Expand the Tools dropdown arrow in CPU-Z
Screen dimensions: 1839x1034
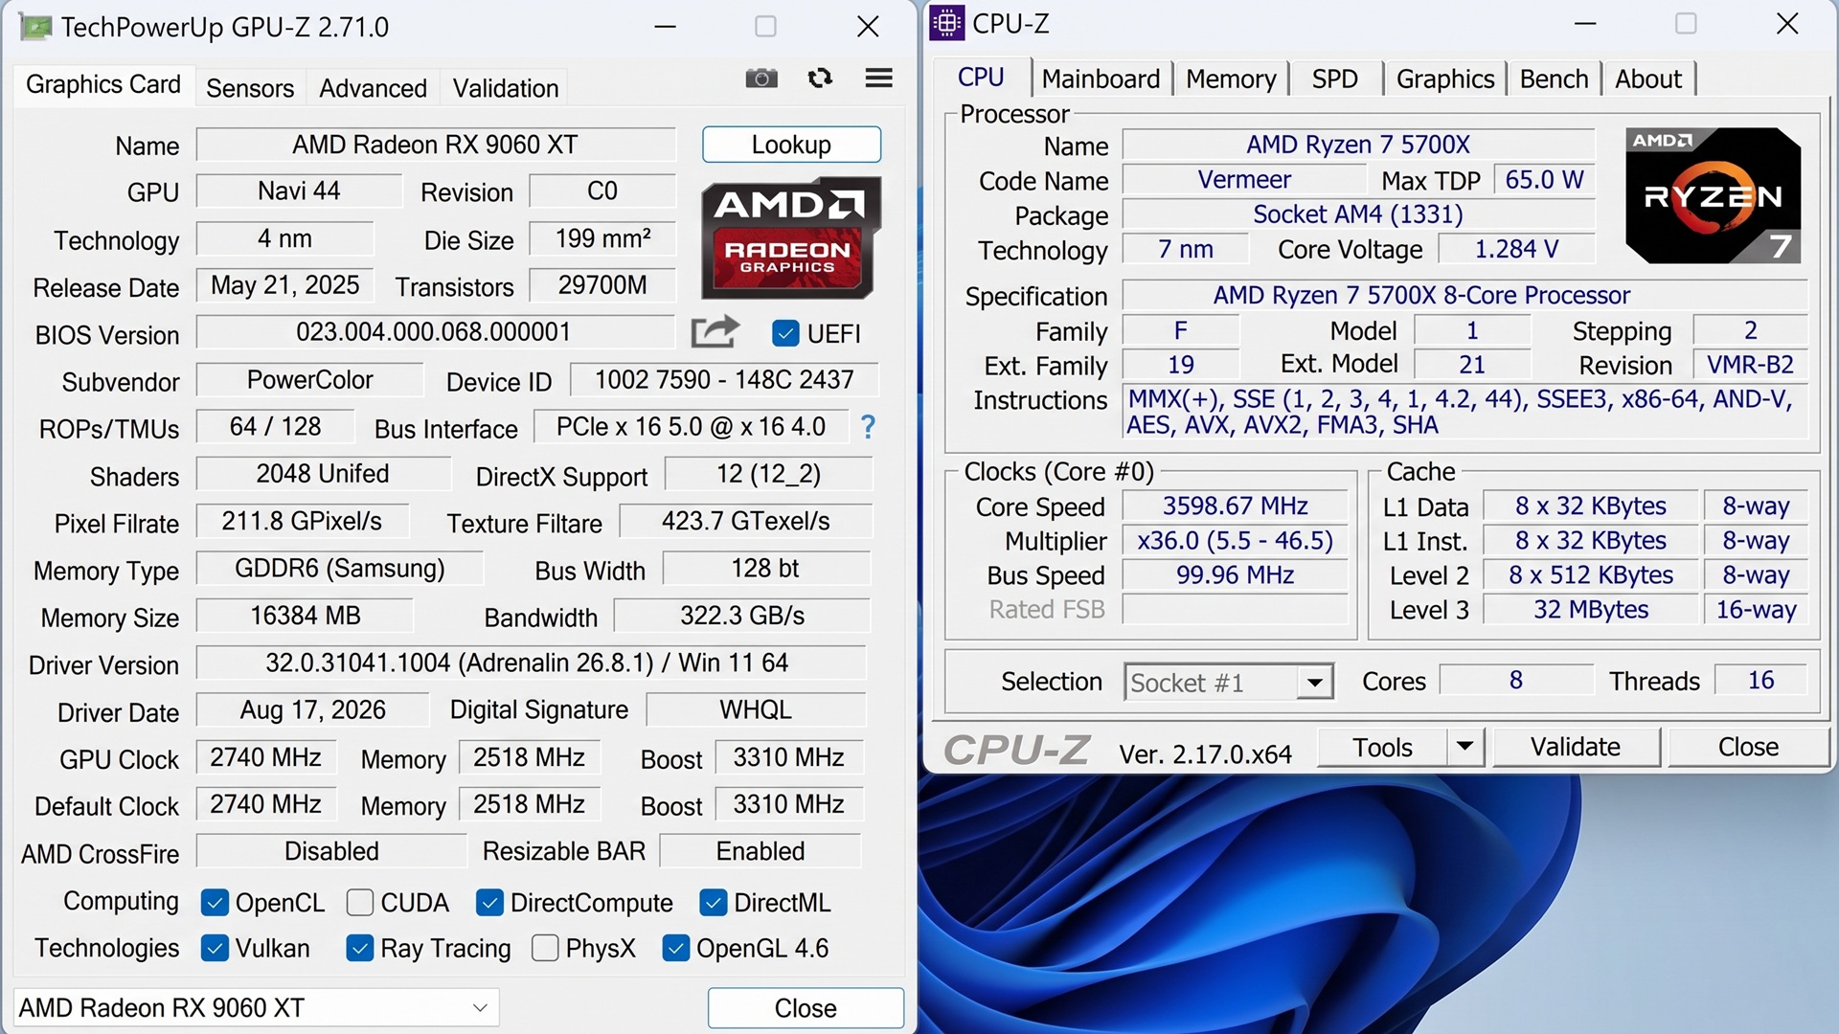(x=1464, y=747)
